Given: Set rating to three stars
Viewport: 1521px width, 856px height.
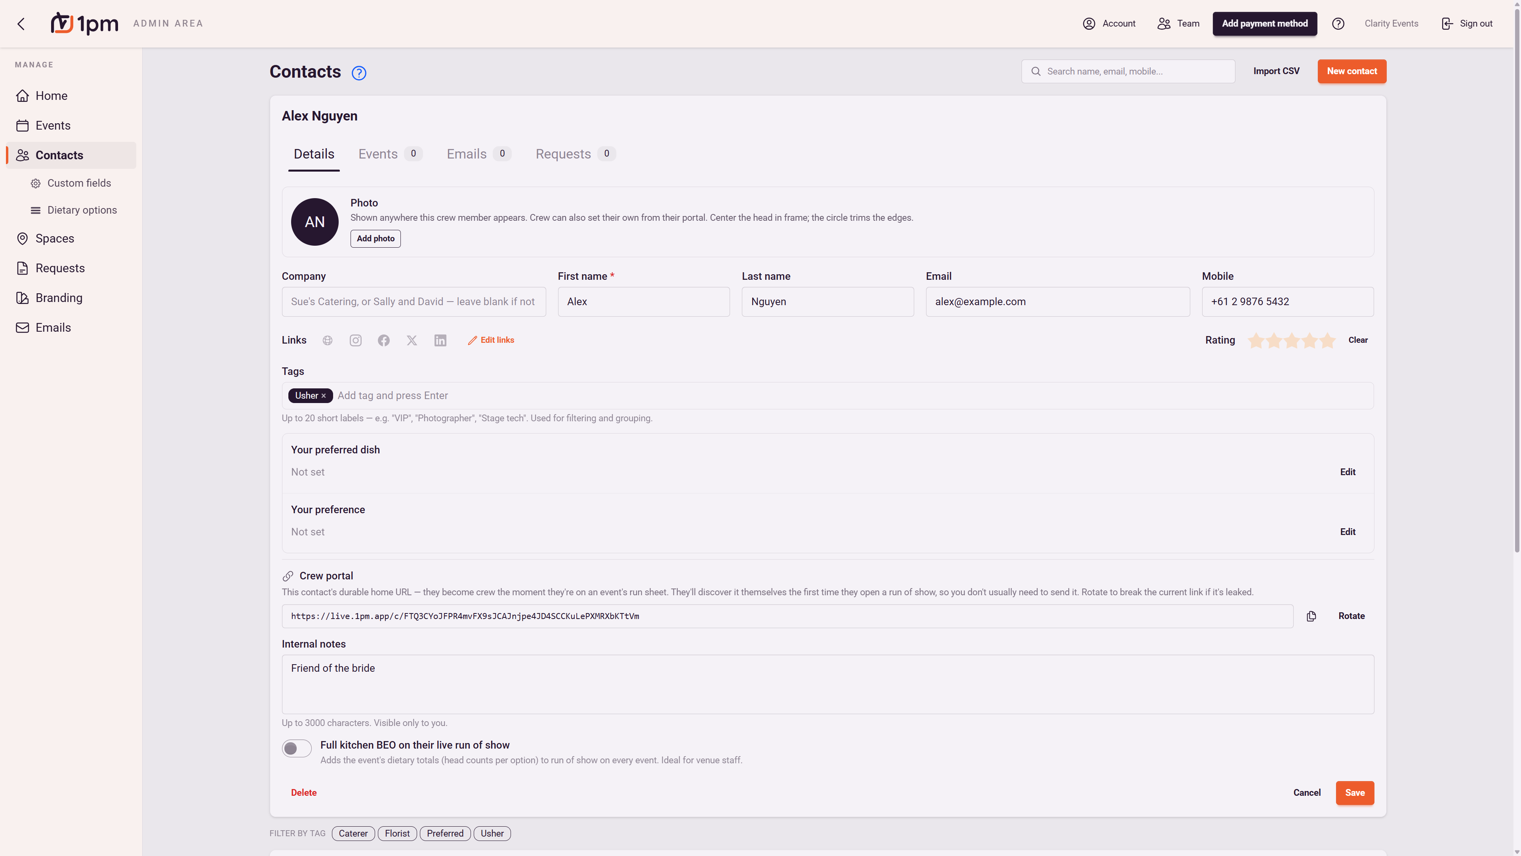Looking at the screenshot, I should point(1292,340).
